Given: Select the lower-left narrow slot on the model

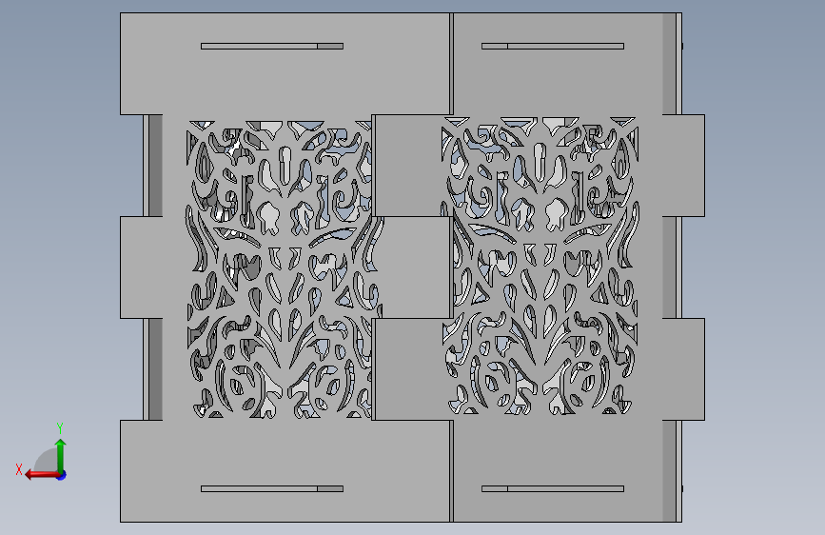Looking at the screenshot, I should point(272,488).
